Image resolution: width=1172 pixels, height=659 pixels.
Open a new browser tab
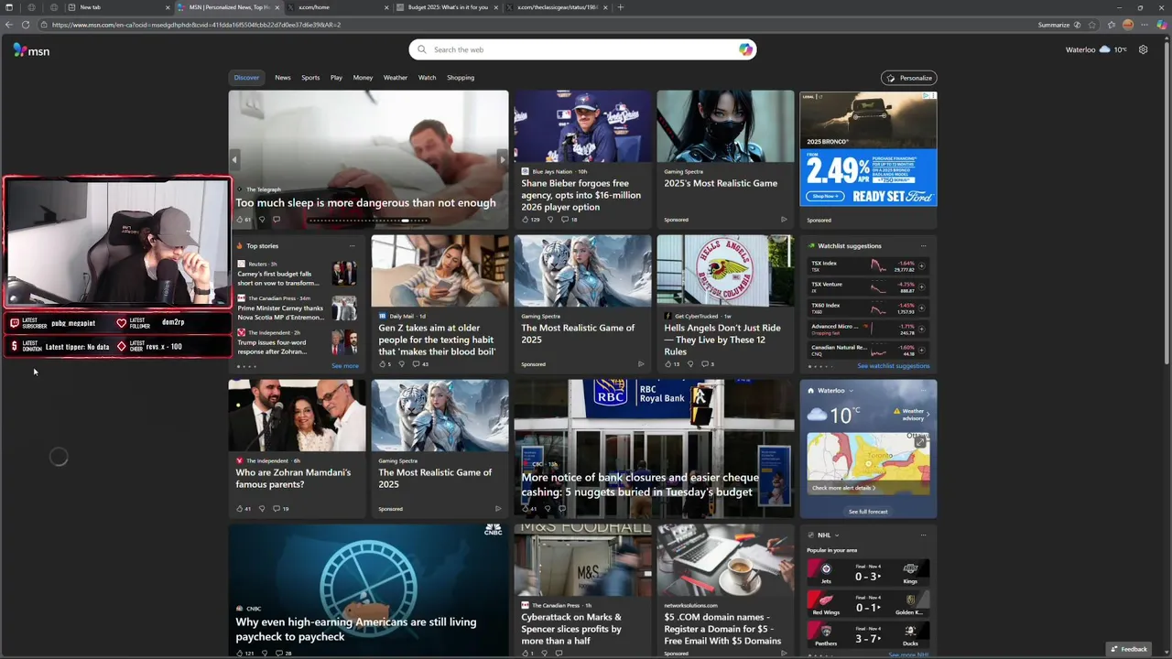pyautogui.click(x=620, y=7)
